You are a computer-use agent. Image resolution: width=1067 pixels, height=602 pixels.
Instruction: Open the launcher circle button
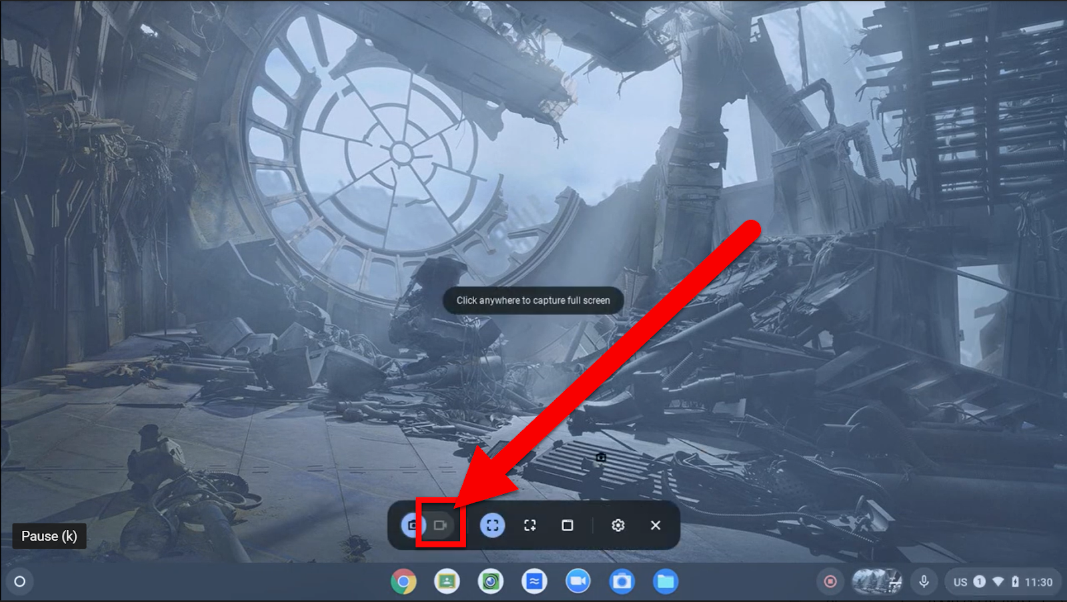[20, 581]
